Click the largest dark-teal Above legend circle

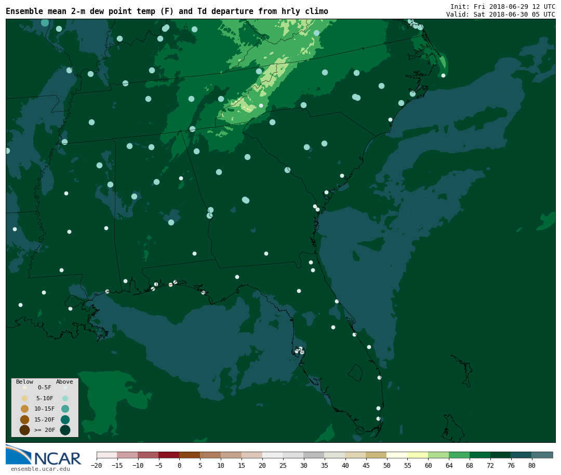(65, 430)
